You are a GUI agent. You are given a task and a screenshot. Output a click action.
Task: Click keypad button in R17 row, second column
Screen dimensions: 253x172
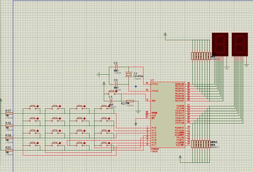[55, 107]
